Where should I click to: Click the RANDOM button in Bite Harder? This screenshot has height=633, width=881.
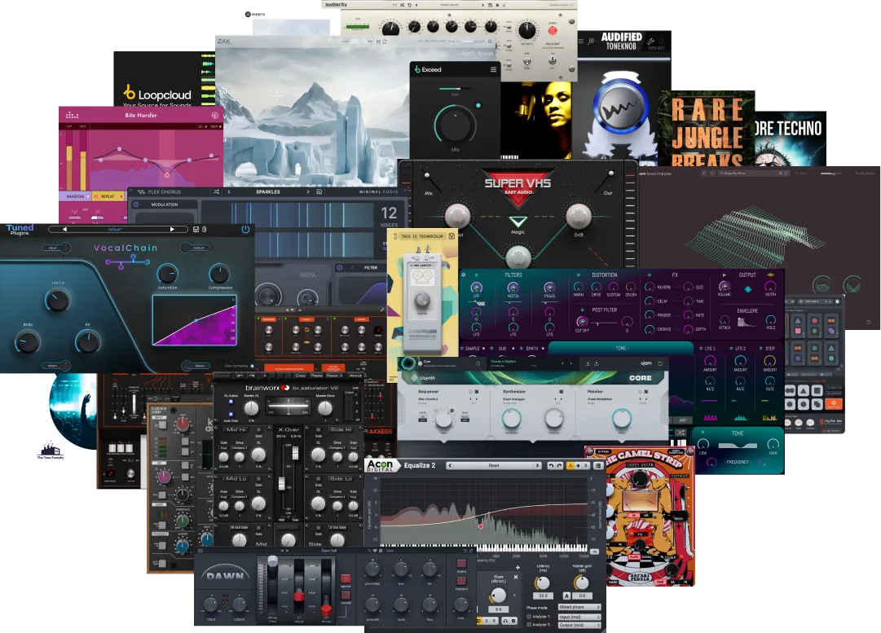tap(75, 196)
